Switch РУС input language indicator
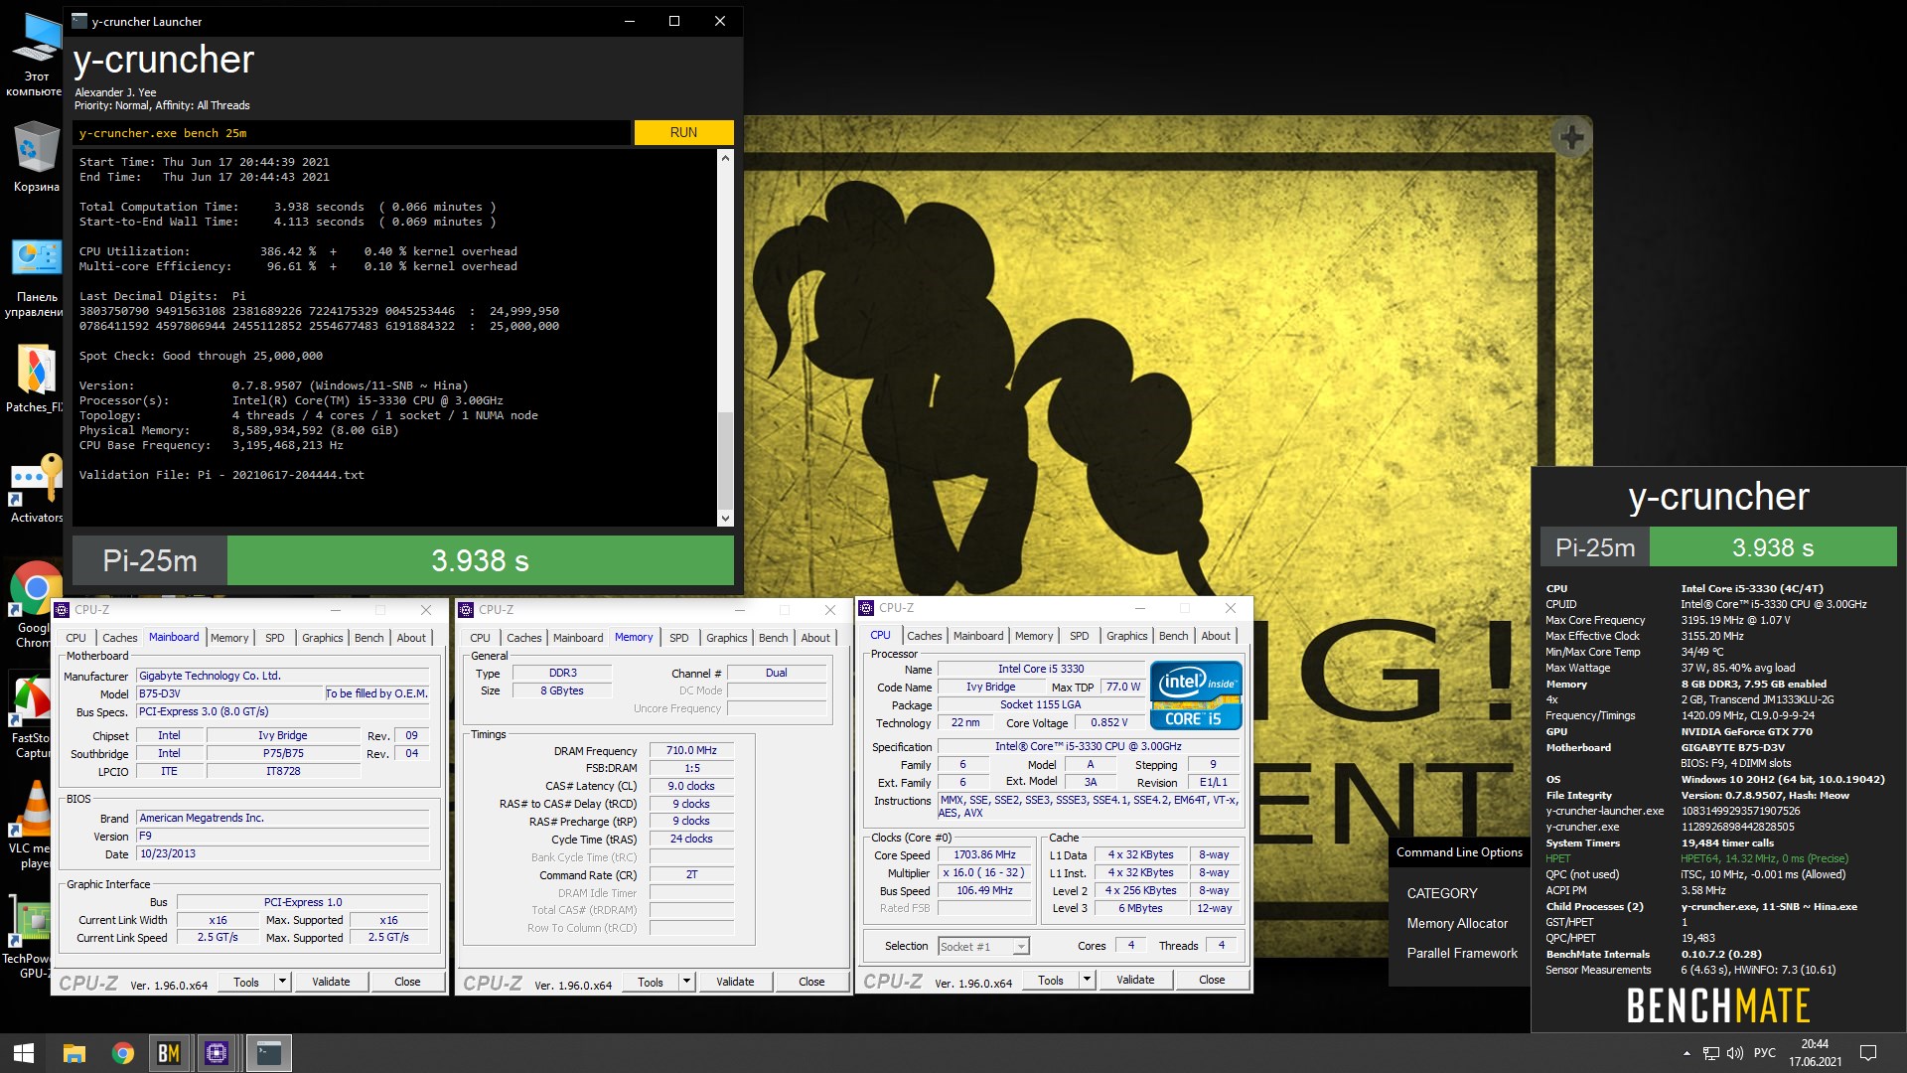The image size is (1907, 1073). point(1765,1053)
